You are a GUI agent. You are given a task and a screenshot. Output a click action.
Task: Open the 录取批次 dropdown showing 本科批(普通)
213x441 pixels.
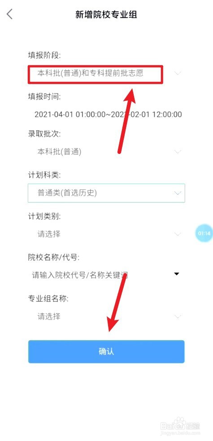click(x=106, y=152)
